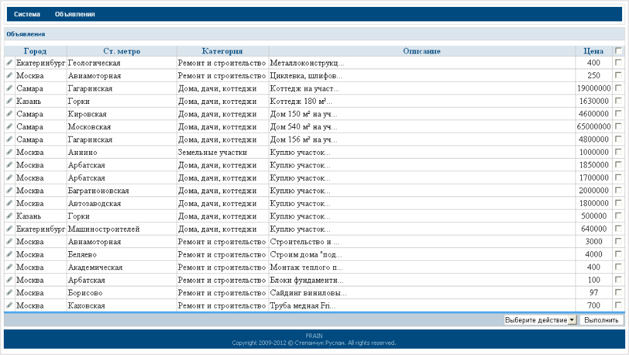Open the Выберите действие dropdown
Viewport: 629px width, 355px height.
[x=540, y=320]
